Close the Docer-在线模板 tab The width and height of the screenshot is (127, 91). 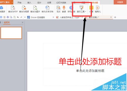(53, 17)
